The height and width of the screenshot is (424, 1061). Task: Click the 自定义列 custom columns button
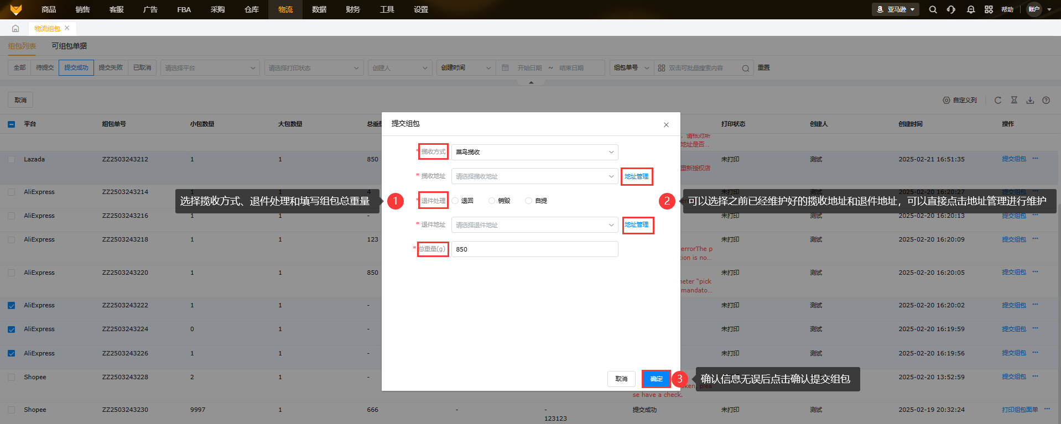point(960,100)
